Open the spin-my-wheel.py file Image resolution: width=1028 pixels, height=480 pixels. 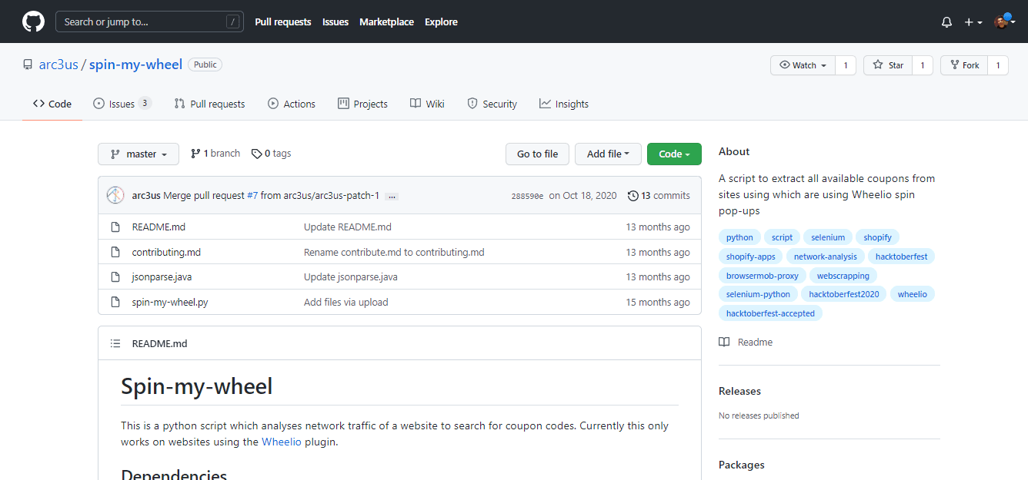tap(170, 302)
